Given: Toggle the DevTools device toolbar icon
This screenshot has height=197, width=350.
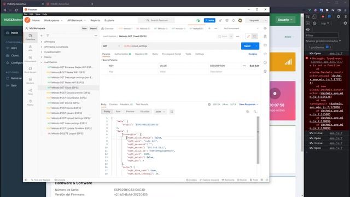Looking at the screenshot, I should [x=314, y=17].
